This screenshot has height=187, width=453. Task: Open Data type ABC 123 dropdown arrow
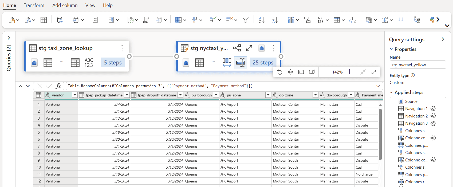coord(327,20)
